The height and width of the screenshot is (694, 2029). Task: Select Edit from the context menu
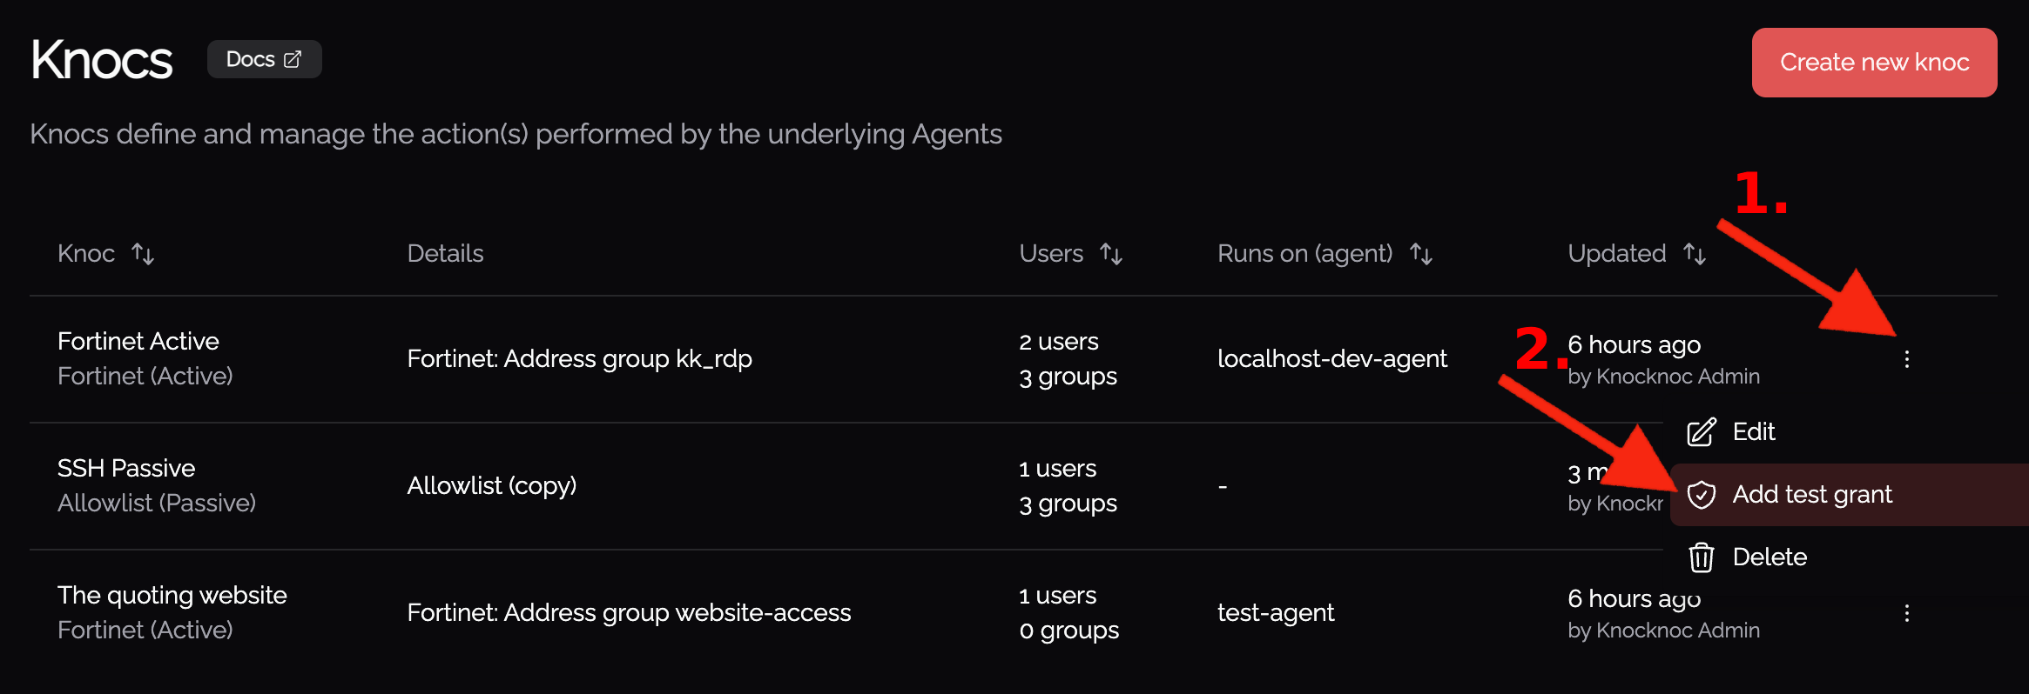(1753, 432)
